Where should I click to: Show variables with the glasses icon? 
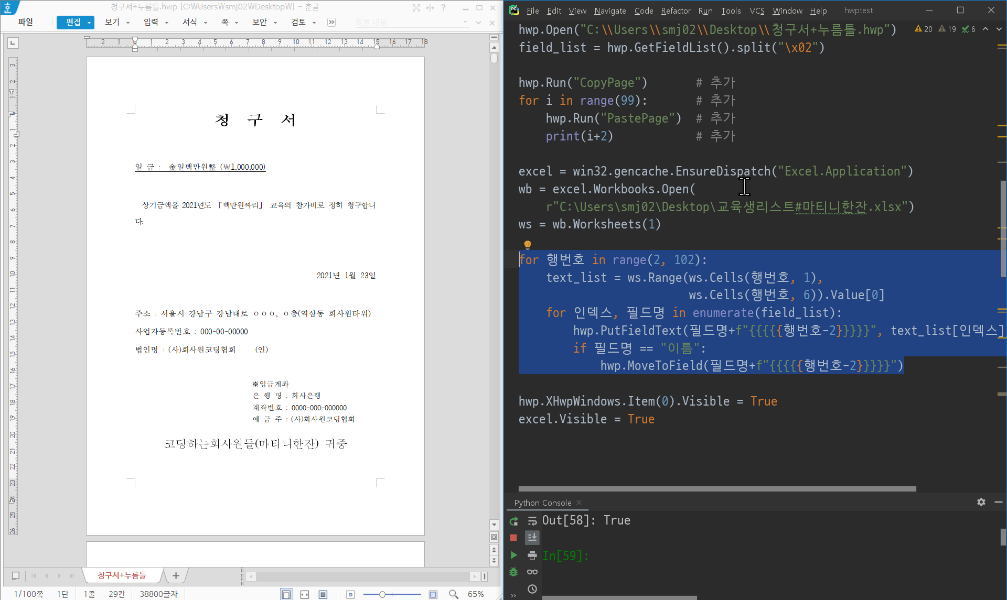pyautogui.click(x=532, y=572)
